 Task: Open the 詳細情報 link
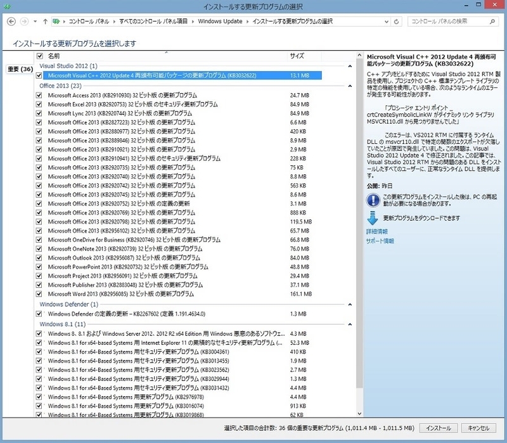(377, 231)
